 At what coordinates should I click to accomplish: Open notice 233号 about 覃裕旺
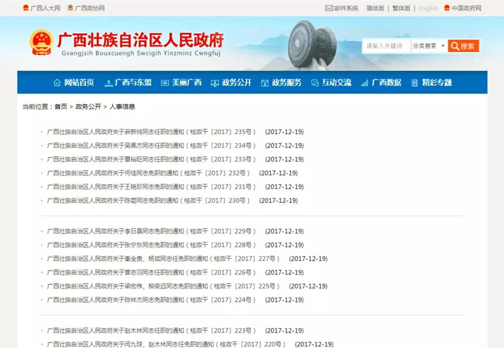tap(152, 159)
